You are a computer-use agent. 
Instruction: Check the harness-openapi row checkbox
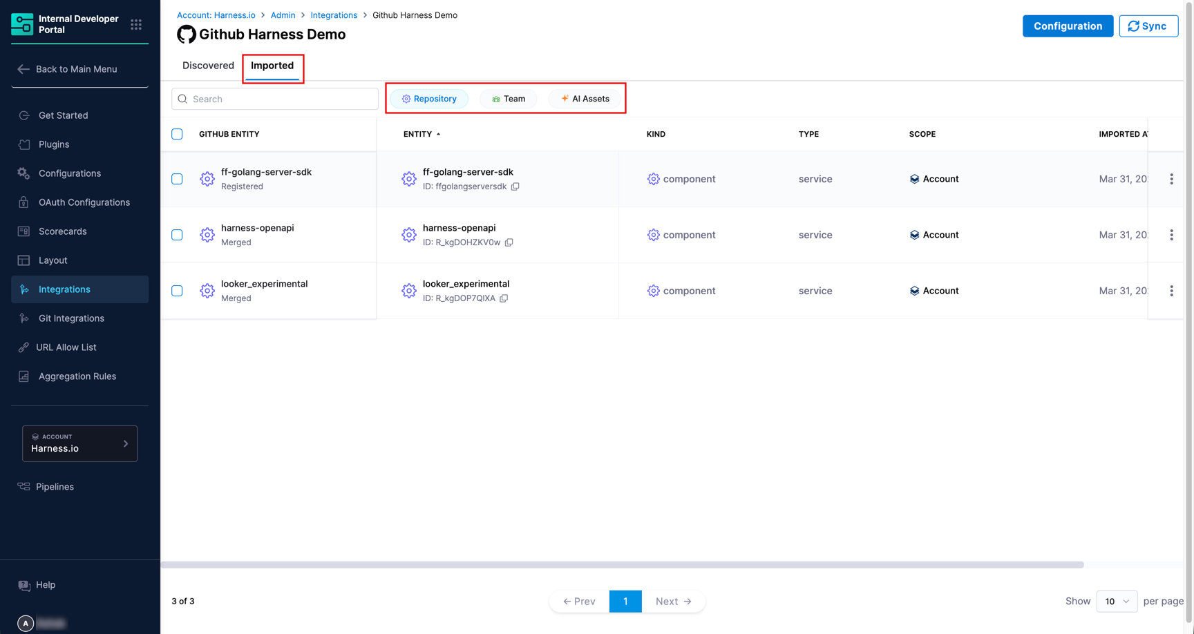pyautogui.click(x=177, y=235)
